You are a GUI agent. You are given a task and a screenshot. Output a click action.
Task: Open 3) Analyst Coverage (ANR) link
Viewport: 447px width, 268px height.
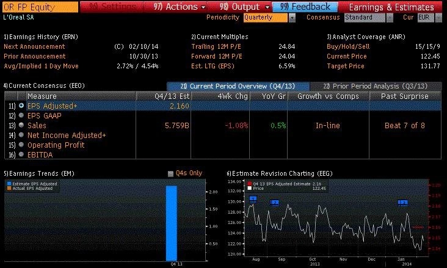pos(366,37)
